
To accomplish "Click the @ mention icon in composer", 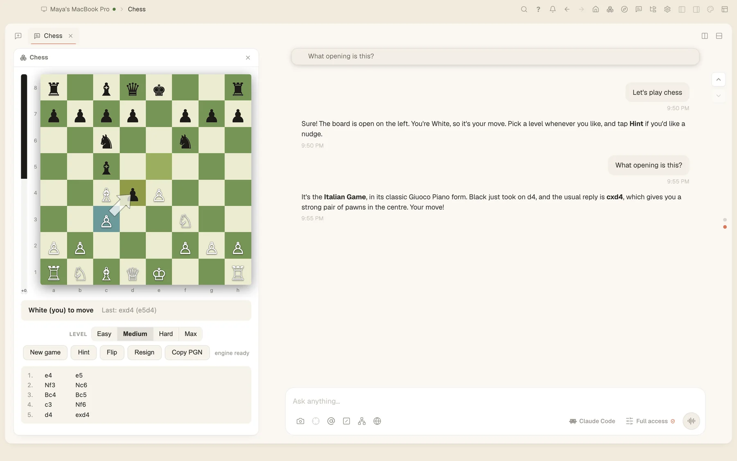I will pos(331,421).
